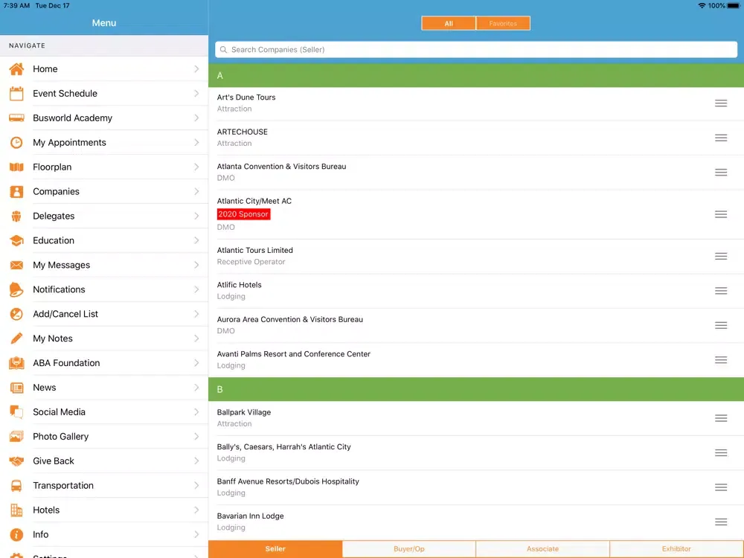744x558 pixels.
Task: Tap the My Notes pencil icon
Action: pyautogui.click(x=16, y=339)
